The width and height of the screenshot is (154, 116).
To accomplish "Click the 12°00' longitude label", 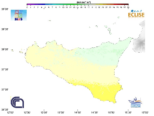I will click(x=11, y=113).
